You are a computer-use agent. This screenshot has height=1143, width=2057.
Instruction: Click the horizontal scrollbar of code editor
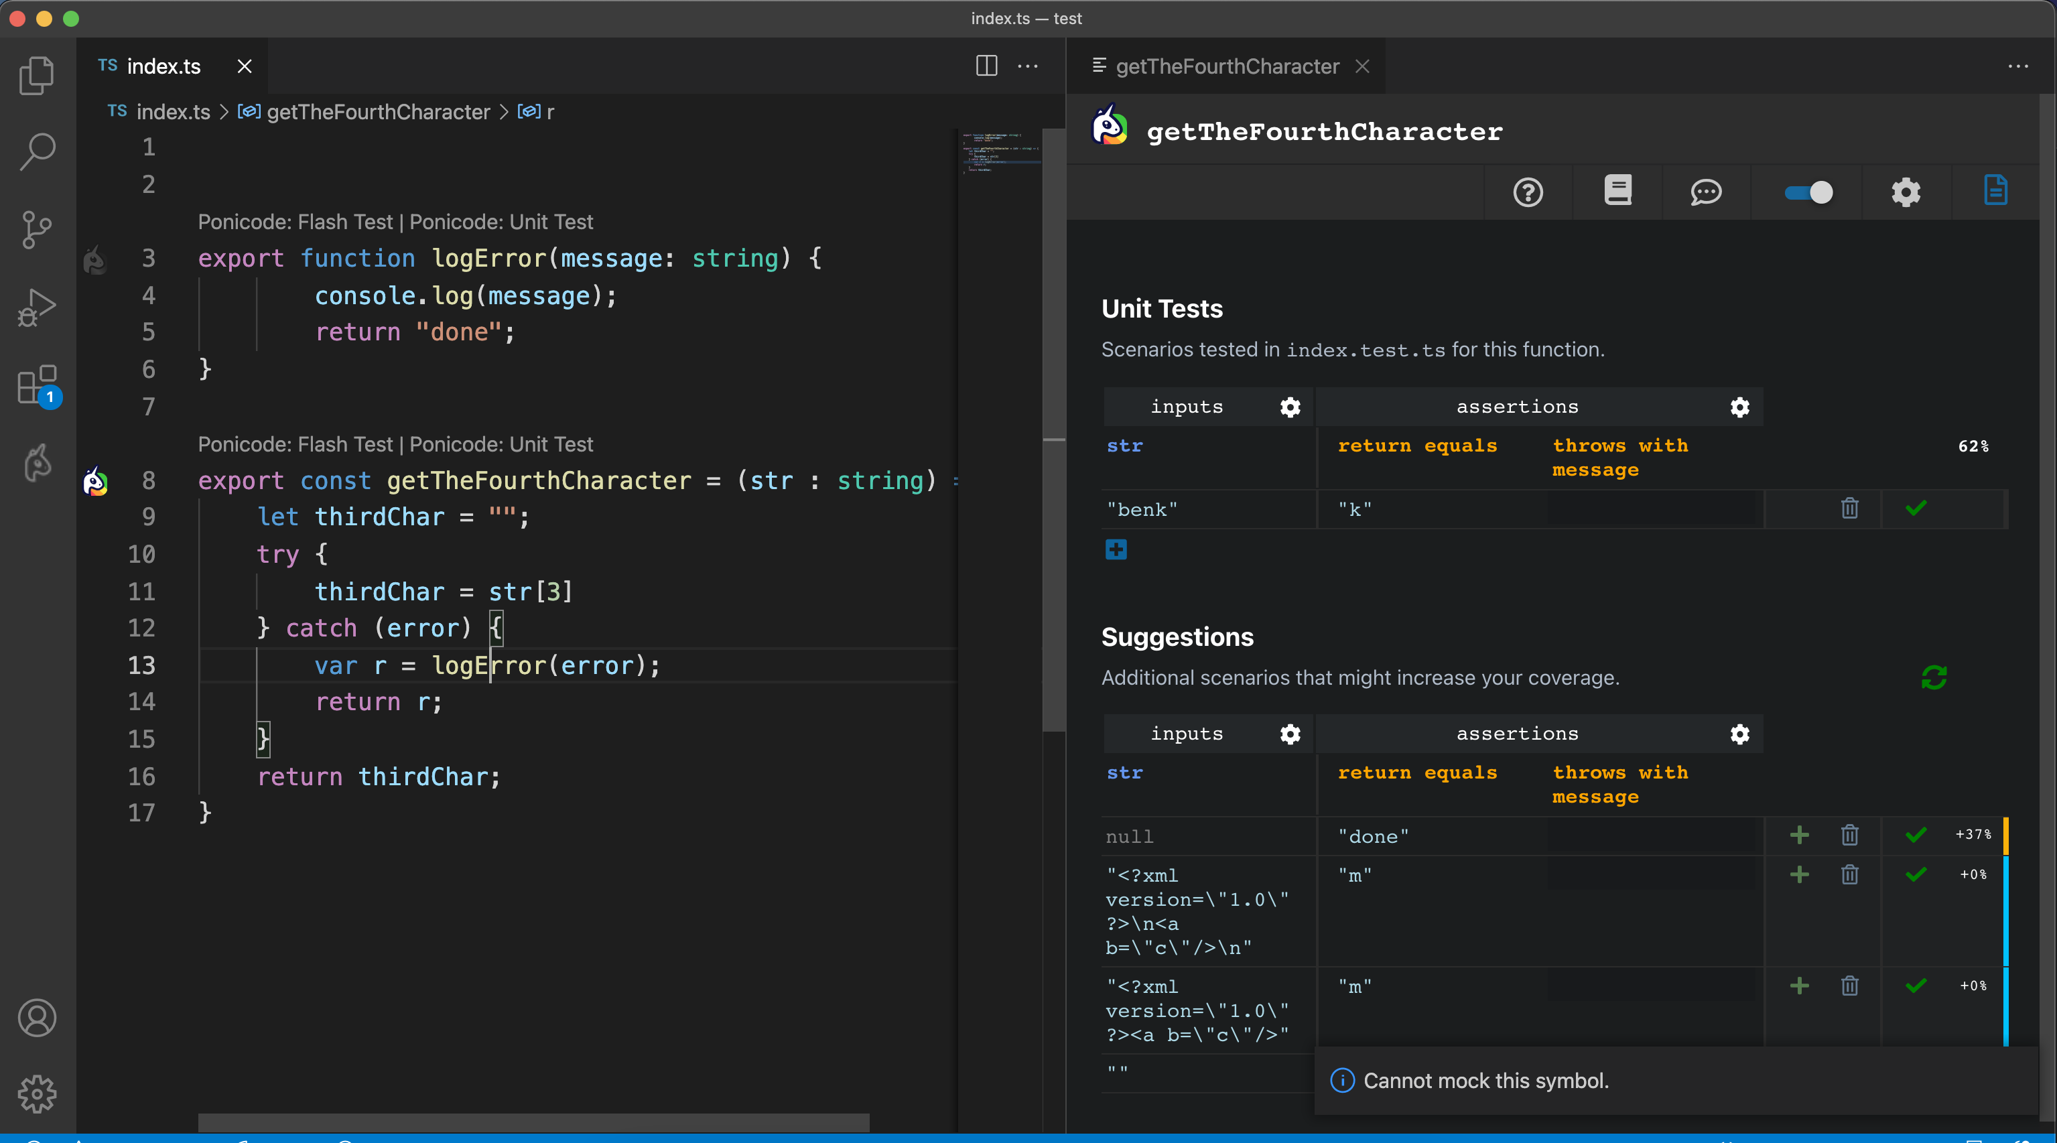[533, 1122]
